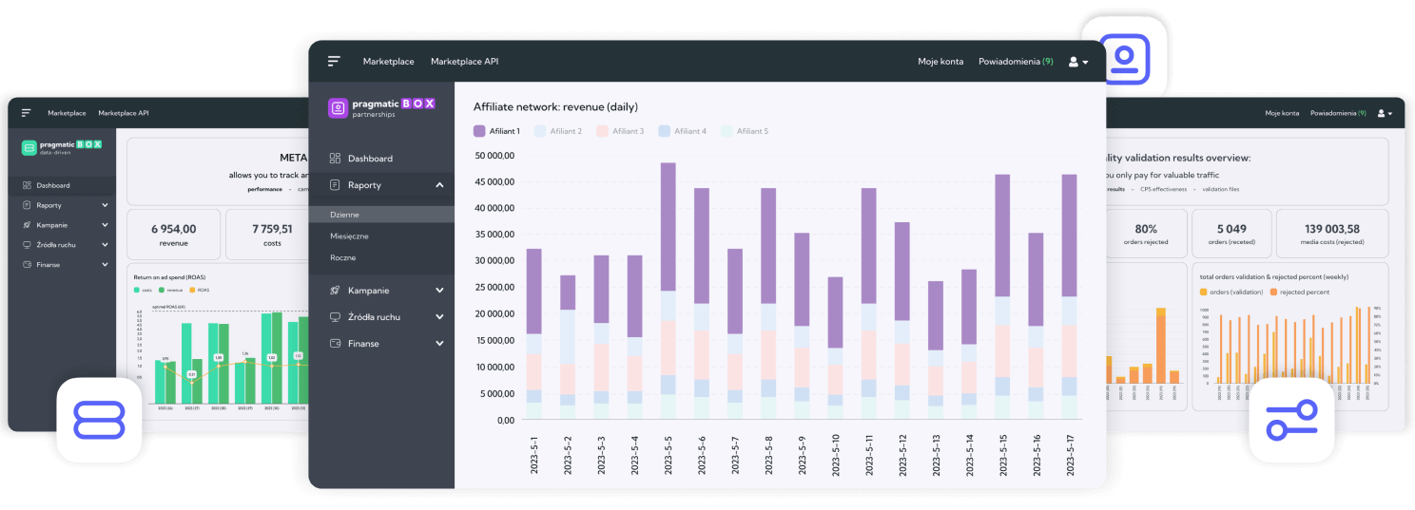Open Marketplace API in center top menu
The image size is (1415, 510).
point(464,62)
